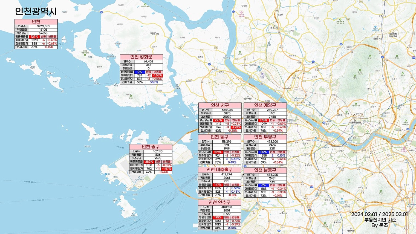Click the red '127%' supply rate cell

coord(34,37)
